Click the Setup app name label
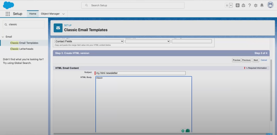277x135 pixels. (x=18, y=14)
